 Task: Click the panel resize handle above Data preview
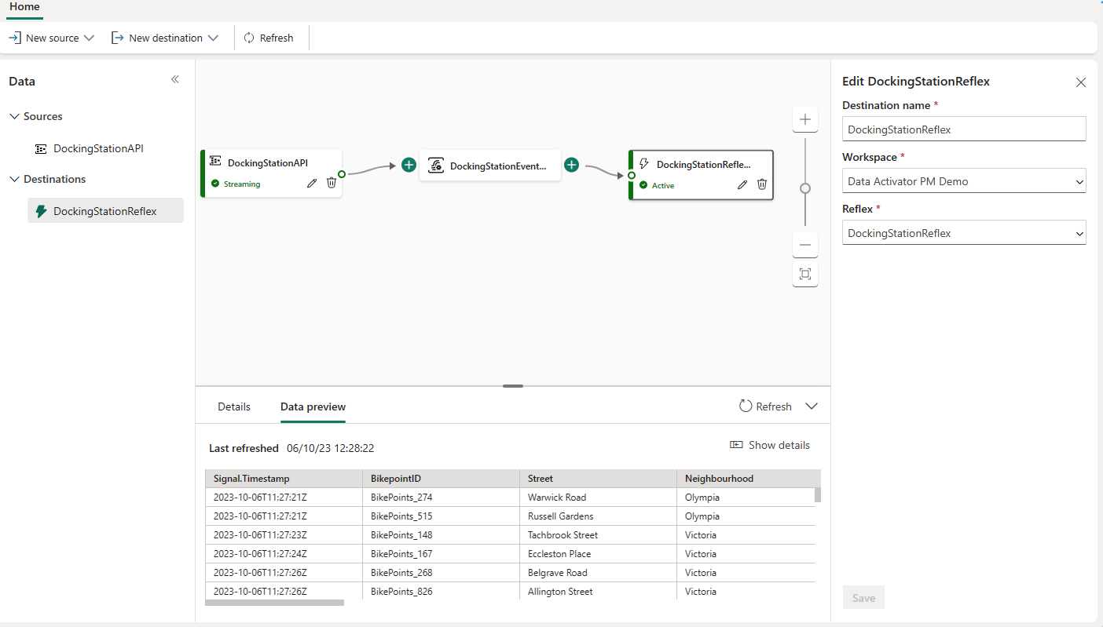513,386
